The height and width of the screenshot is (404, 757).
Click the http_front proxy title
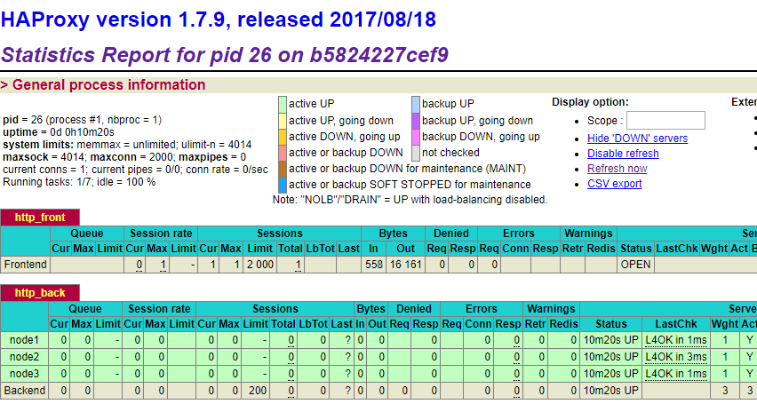(x=40, y=218)
